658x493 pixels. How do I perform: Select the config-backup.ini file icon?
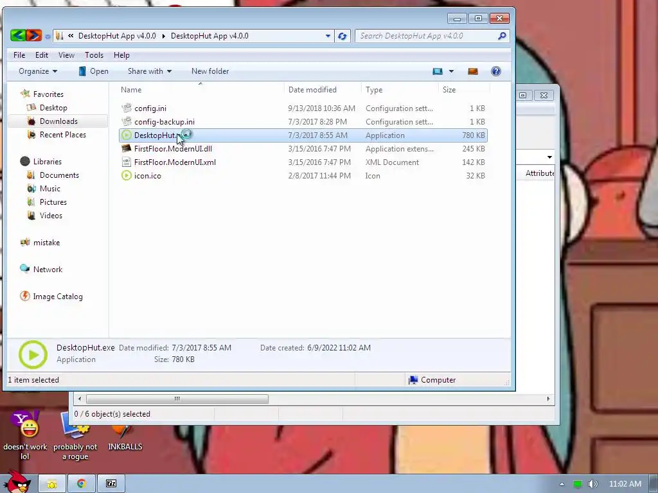[127, 121]
